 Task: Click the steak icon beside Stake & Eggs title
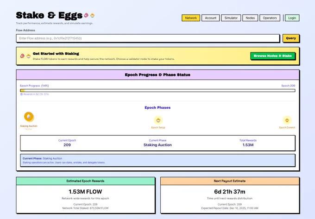(86, 15)
